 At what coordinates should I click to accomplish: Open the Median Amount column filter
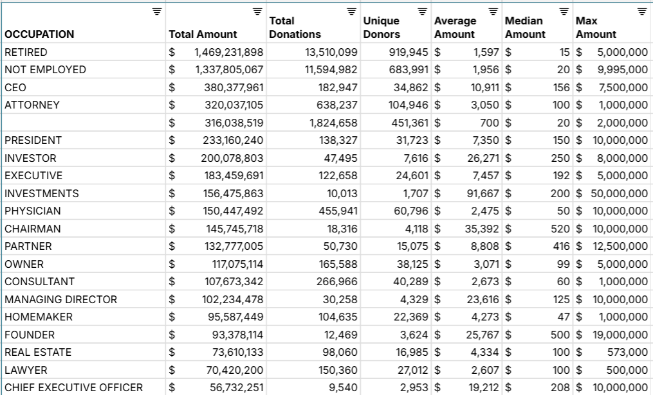tap(565, 11)
